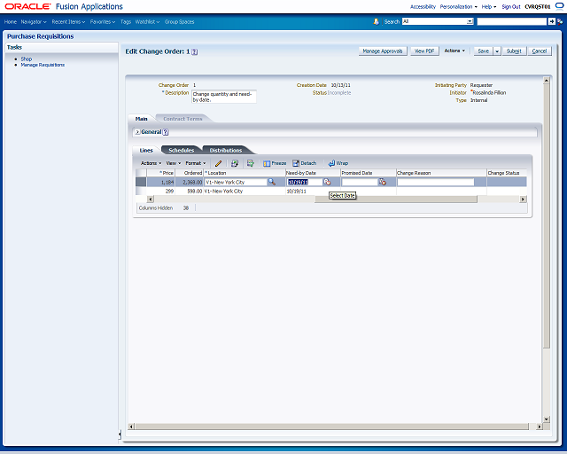Click the icon right of the search arrow
The height and width of the screenshot is (454, 567).
pyautogui.click(x=560, y=21)
